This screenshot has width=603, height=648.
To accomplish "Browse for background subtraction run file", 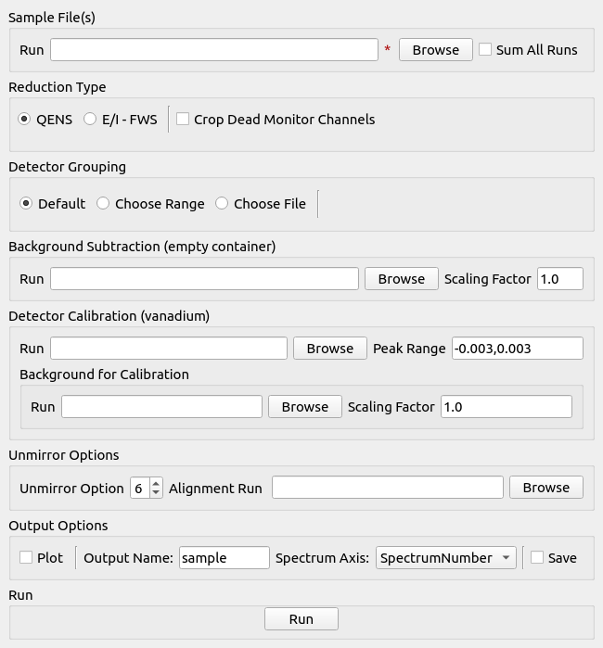I will [x=401, y=279].
